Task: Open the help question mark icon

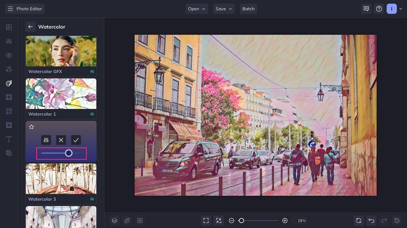Action: click(x=379, y=9)
